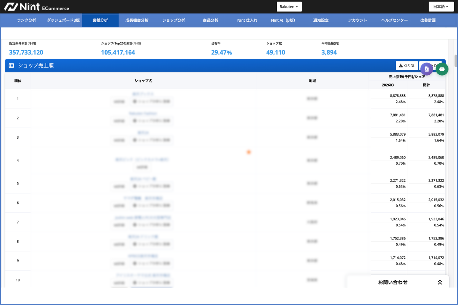Click the ショップ名 column header

144,81
